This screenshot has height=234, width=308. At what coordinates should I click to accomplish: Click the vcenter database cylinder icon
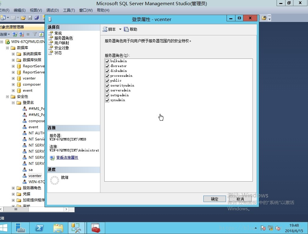[19, 78]
